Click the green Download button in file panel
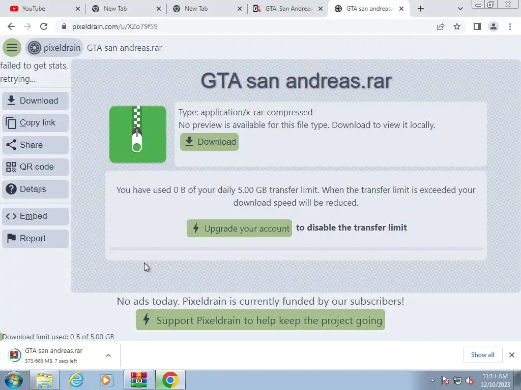The width and height of the screenshot is (521, 390). pyautogui.click(x=209, y=142)
